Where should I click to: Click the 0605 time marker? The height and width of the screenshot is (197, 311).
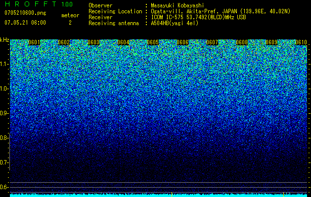tap(153, 42)
